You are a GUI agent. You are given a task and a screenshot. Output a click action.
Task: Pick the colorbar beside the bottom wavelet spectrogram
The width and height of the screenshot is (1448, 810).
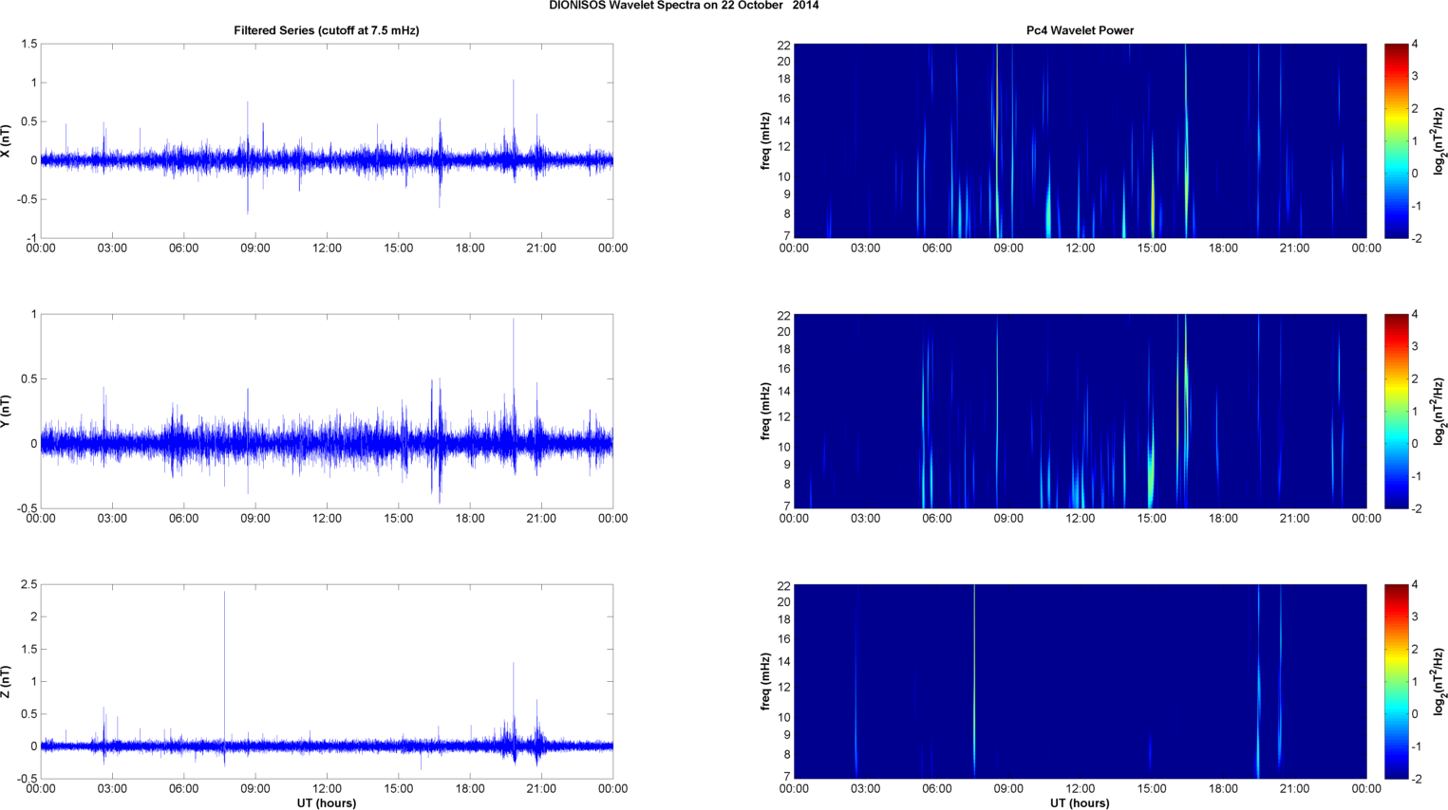[x=1396, y=682]
